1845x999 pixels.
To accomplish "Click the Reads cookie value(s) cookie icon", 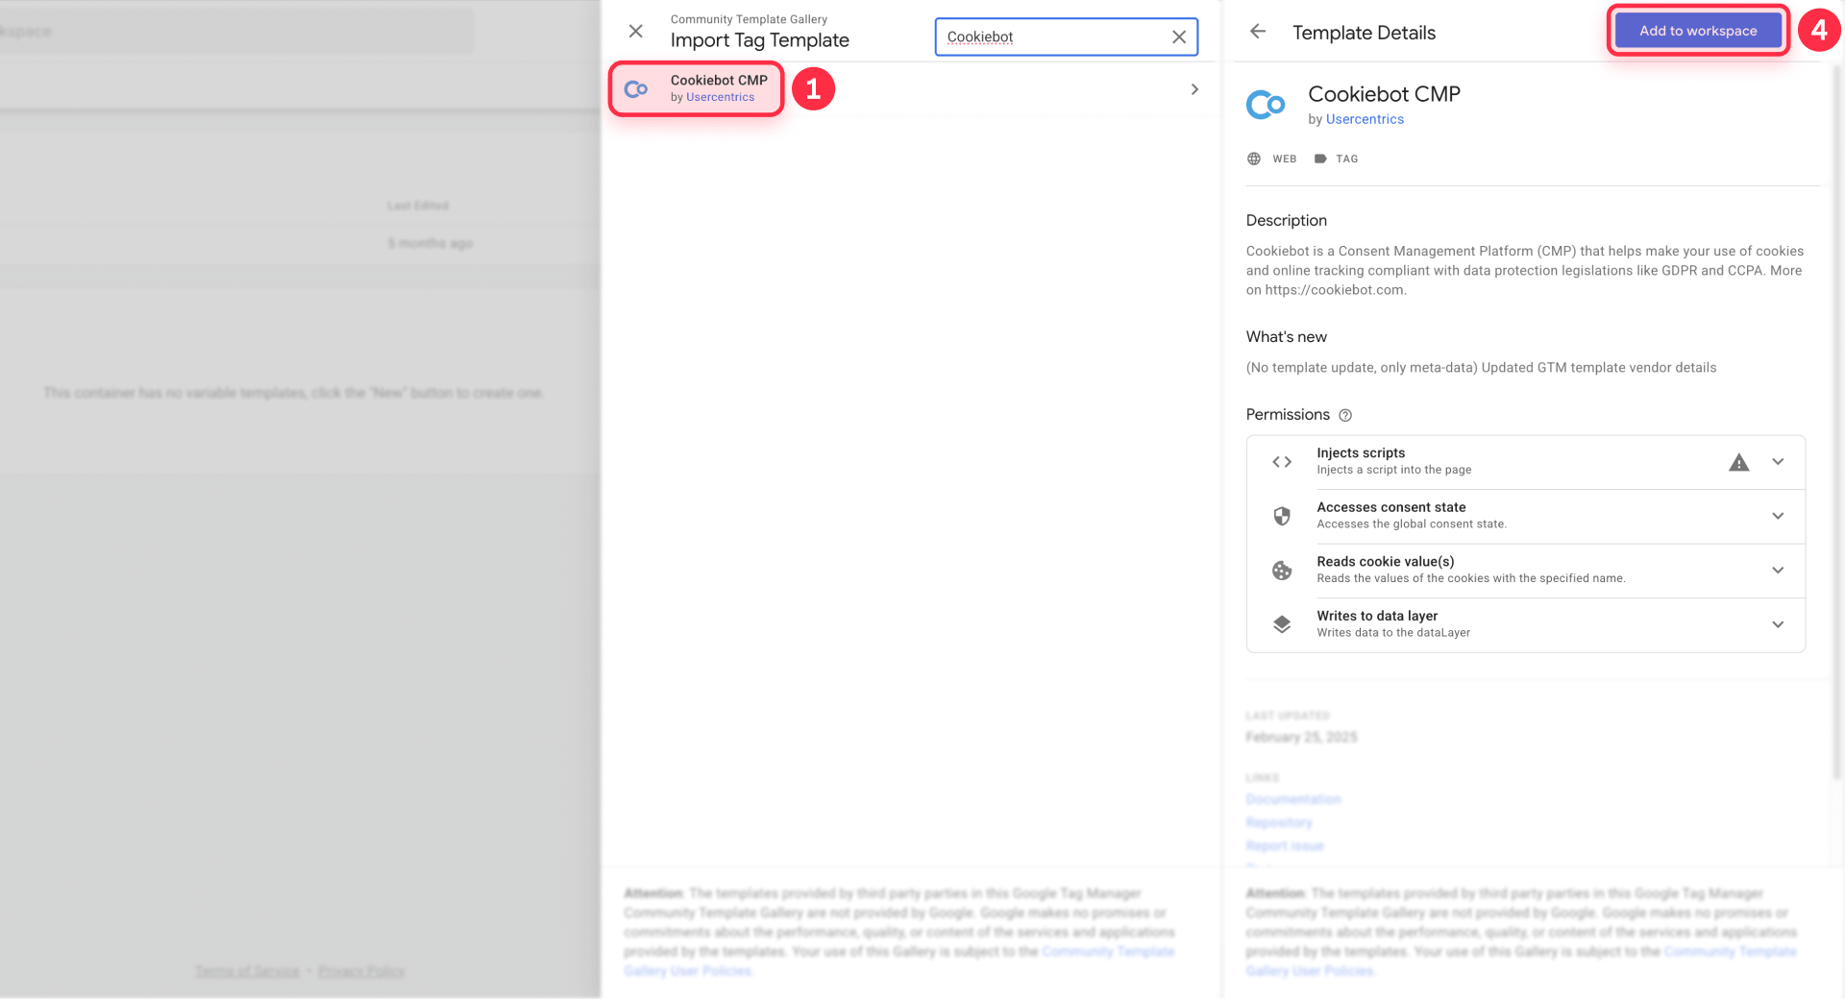I will [1282, 571].
